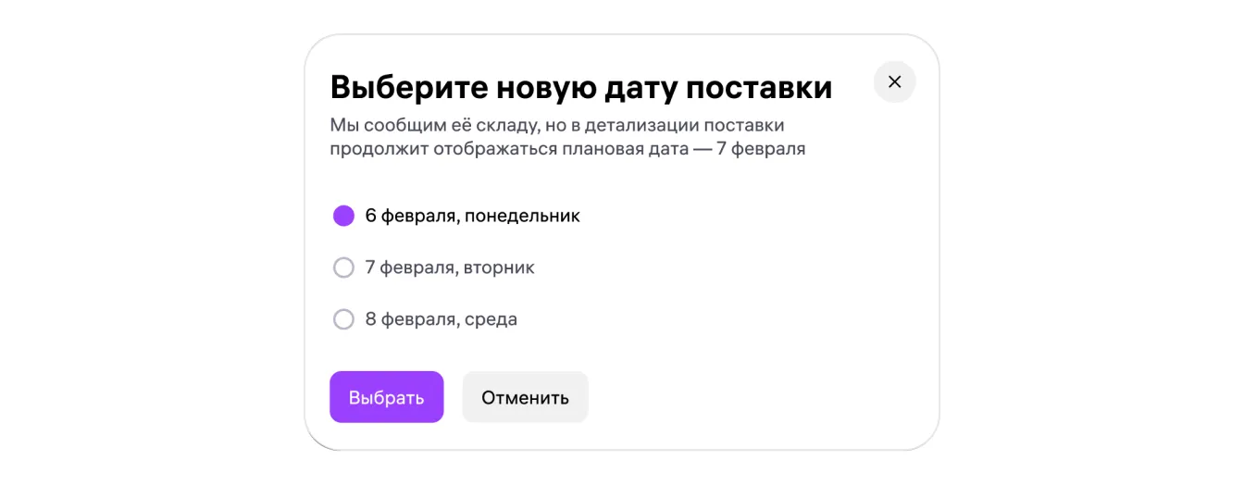Image resolution: width=1244 pixels, height=485 pixels.
Task: Select the 6 февраля radio button
Action: point(343,216)
